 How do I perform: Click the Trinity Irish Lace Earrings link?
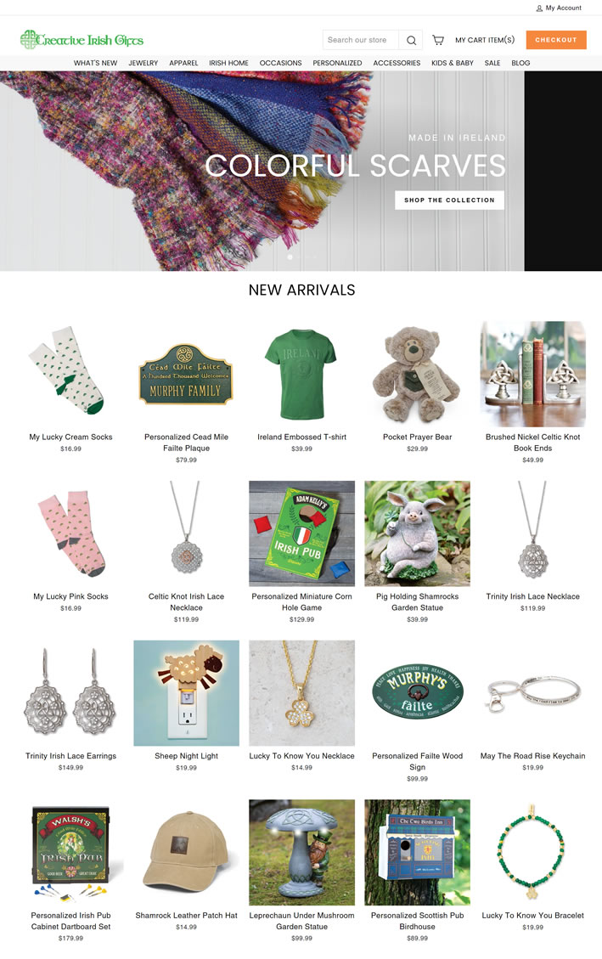(x=70, y=756)
